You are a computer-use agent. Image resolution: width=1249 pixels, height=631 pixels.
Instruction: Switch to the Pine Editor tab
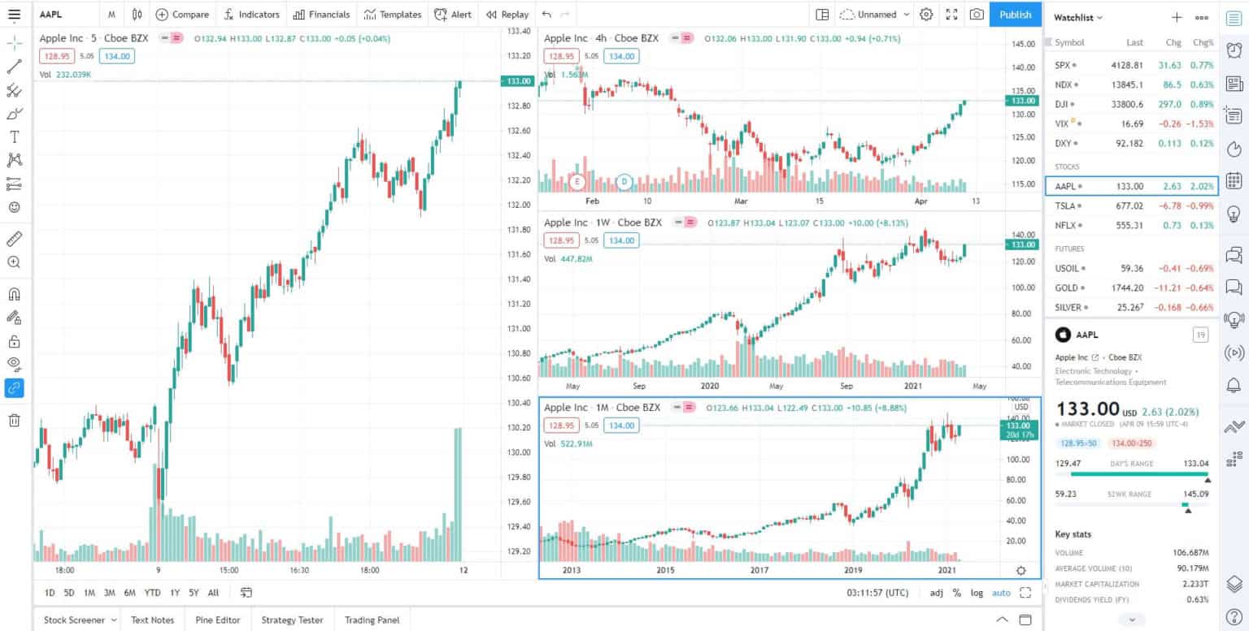(216, 619)
